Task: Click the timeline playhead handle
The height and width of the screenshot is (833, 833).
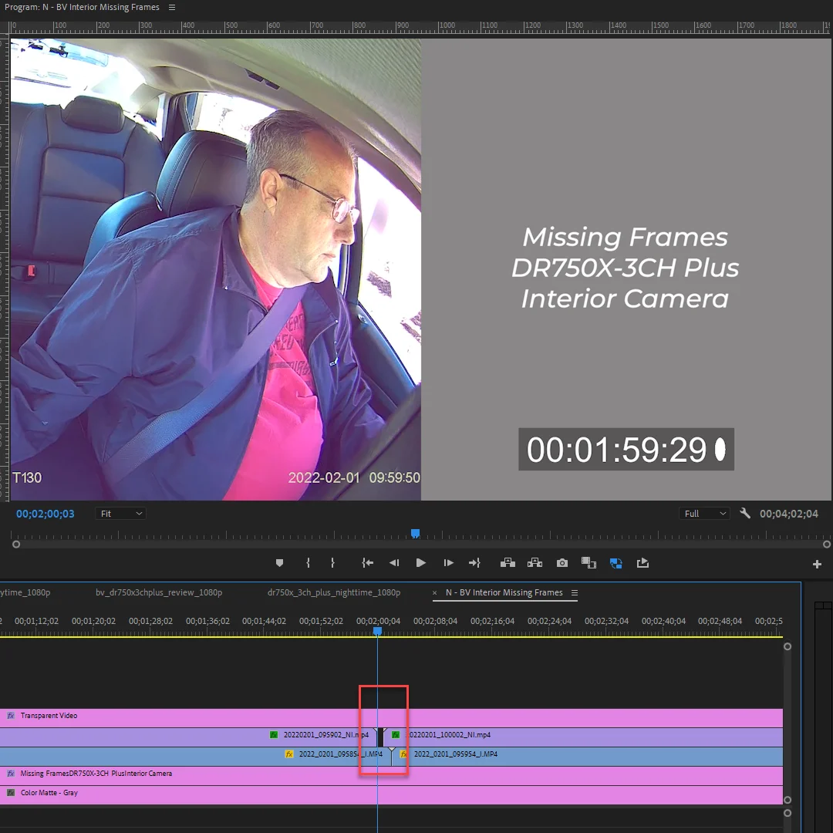Action: 377,631
